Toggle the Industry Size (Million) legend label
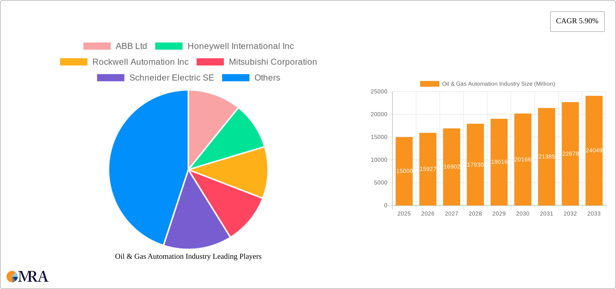Image resolution: width=616 pixels, height=289 pixels. tap(498, 84)
